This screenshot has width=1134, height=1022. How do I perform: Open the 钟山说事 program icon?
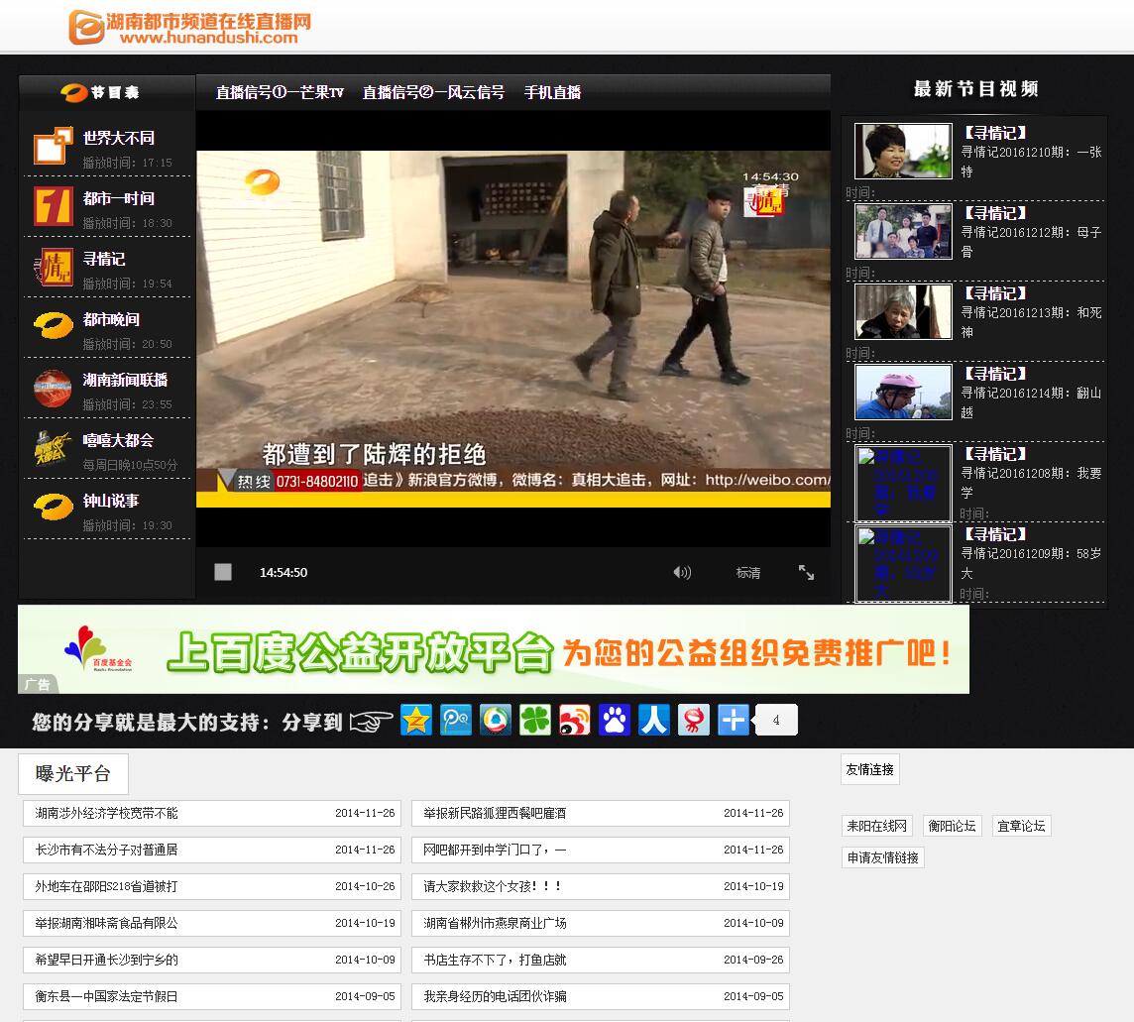[x=53, y=509]
